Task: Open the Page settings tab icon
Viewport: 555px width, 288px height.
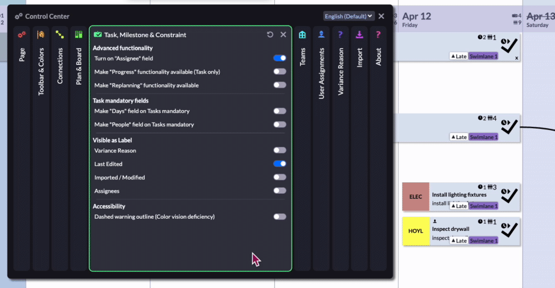Action: click(x=22, y=34)
